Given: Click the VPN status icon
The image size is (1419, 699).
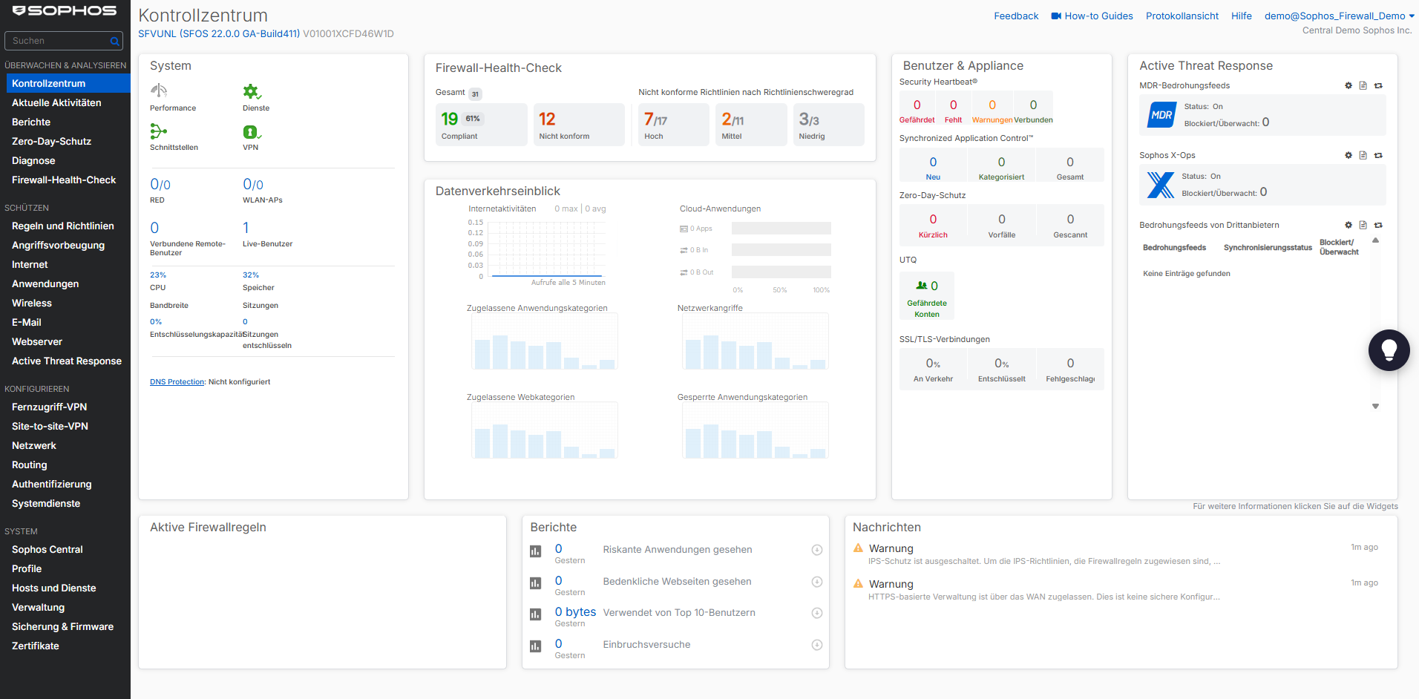Looking at the screenshot, I should coord(252,132).
